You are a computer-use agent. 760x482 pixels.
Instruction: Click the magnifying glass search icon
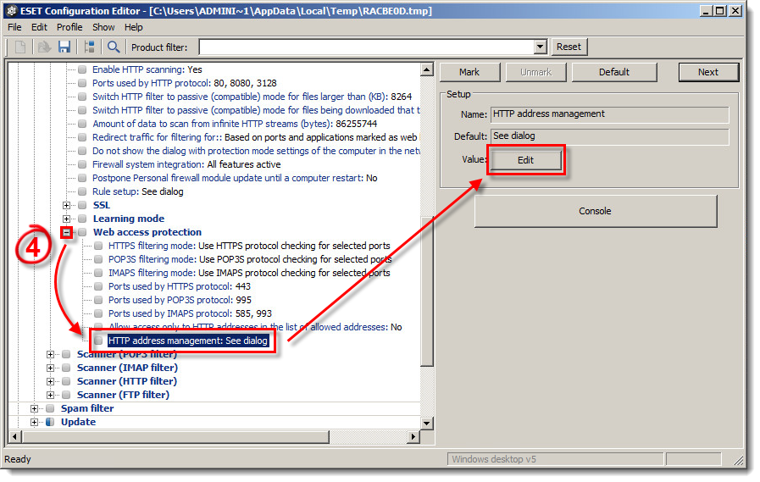(114, 47)
